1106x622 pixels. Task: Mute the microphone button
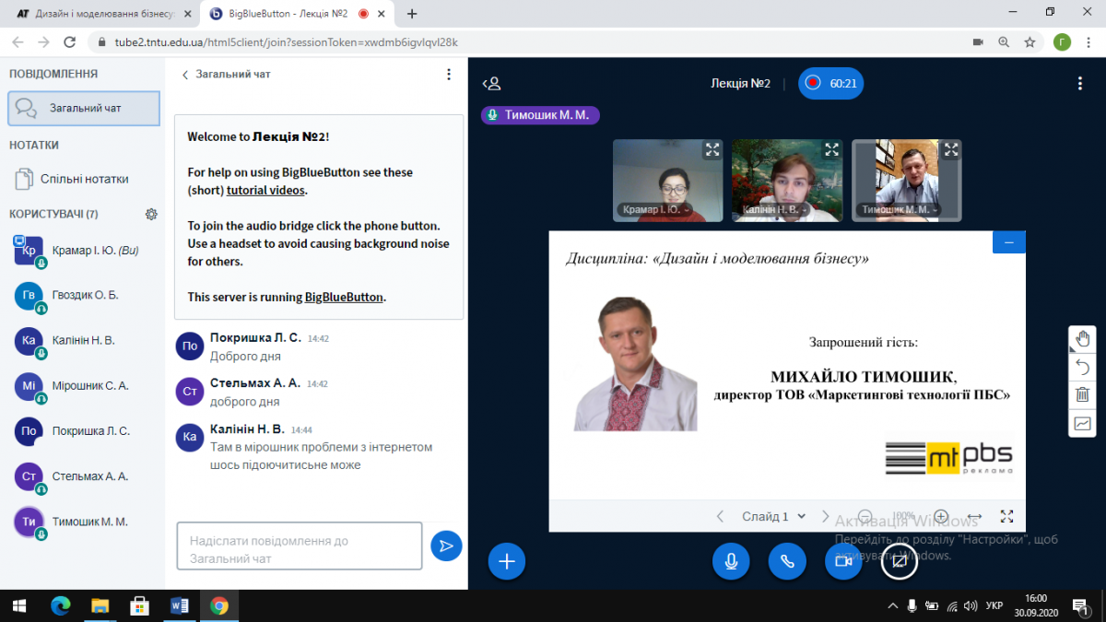tap(731, 560)
